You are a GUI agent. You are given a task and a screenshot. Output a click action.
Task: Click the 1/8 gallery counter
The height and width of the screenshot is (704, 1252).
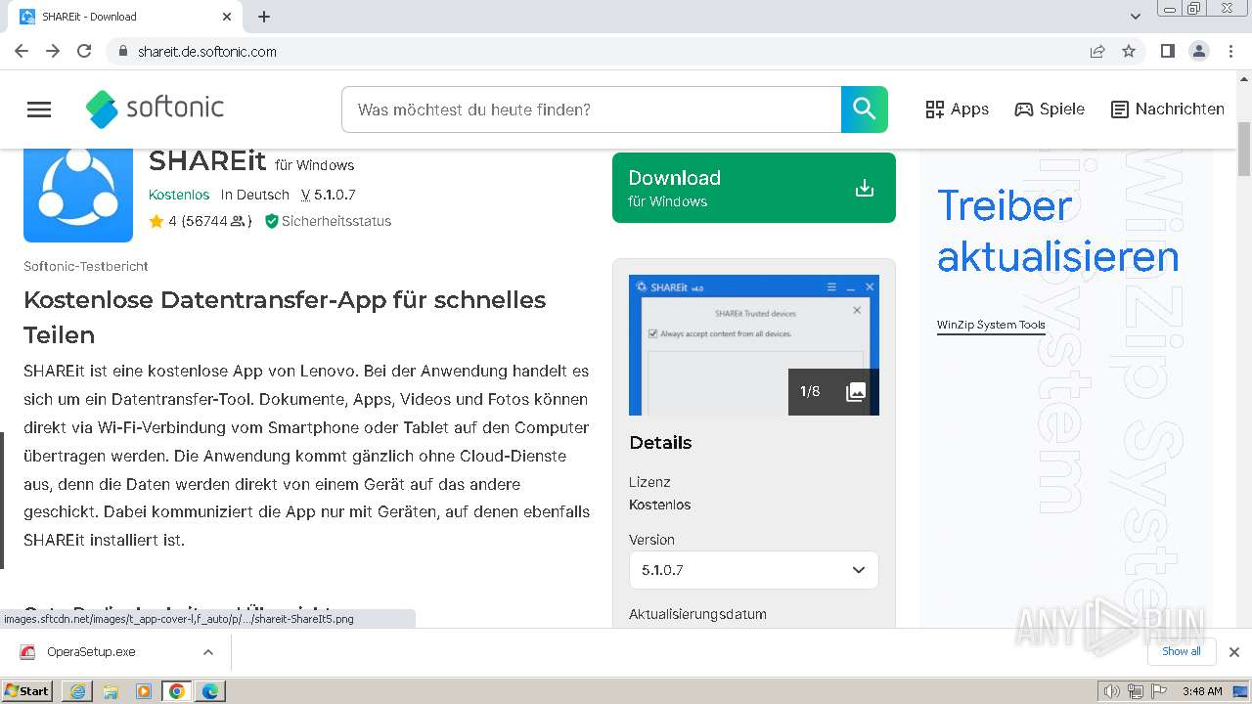810,392
